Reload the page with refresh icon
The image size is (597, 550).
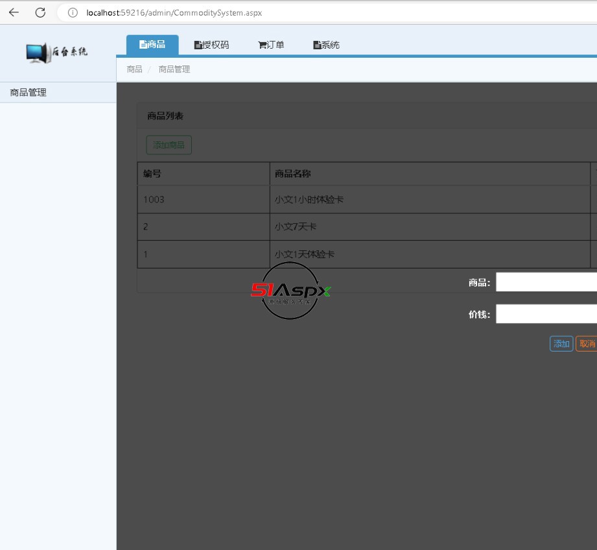tap(40, 12)
